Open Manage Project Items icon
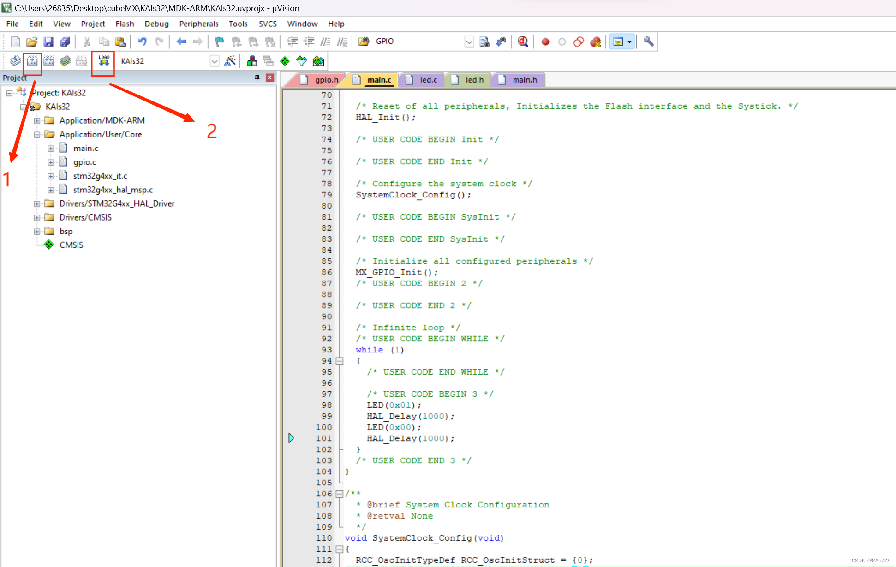The image size is (896, 567). click(x=252, y=61)
